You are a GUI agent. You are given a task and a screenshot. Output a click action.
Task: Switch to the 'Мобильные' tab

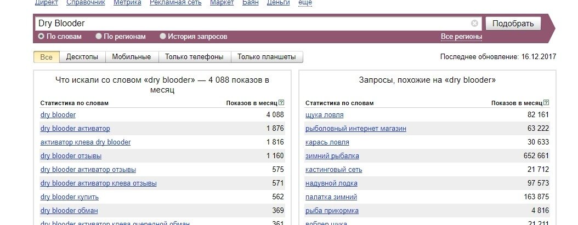[x=132, y=57]
